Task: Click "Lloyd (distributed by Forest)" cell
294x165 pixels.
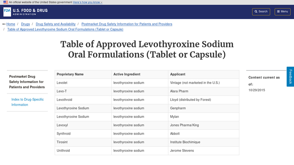Action: tap(204, 100)
